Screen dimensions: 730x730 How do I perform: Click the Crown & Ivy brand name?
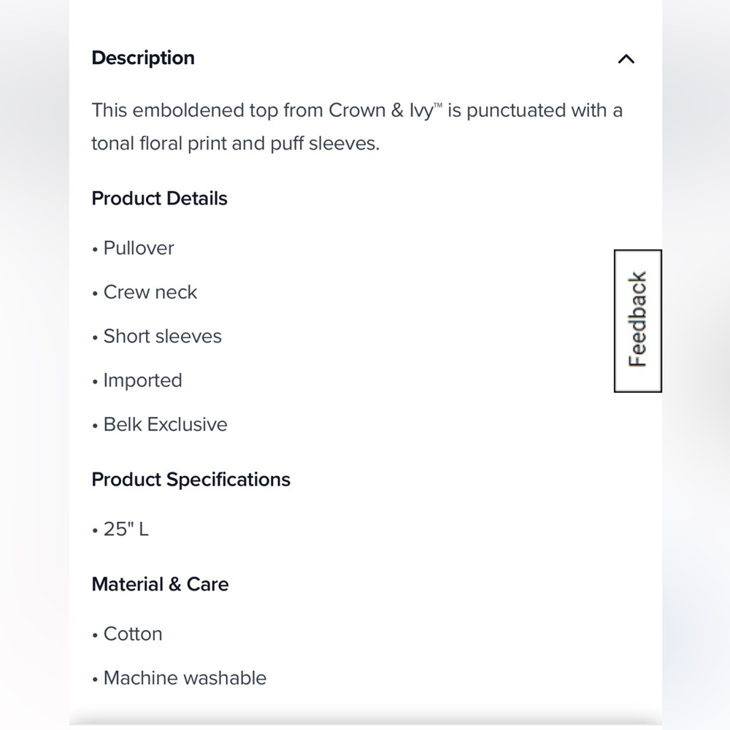[x=380, y=111]
